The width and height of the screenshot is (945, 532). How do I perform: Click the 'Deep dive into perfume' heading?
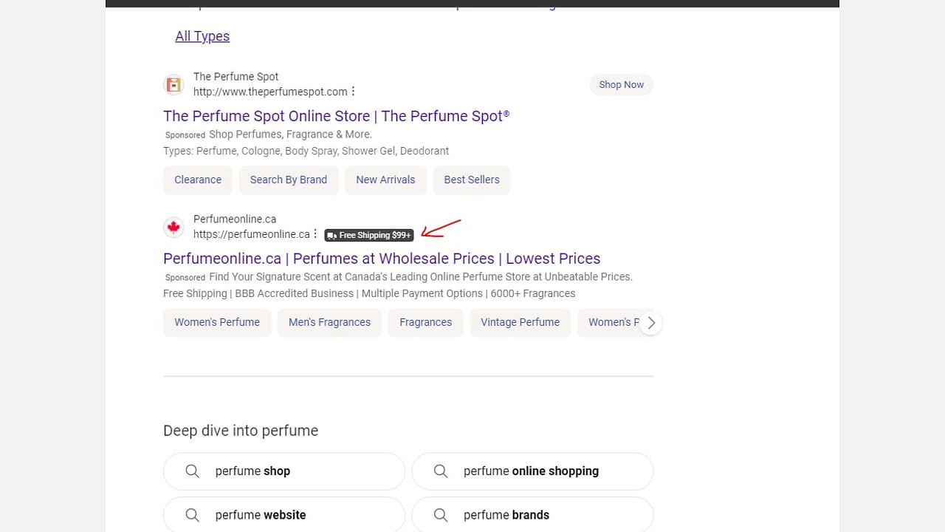(x=241, y=431)
